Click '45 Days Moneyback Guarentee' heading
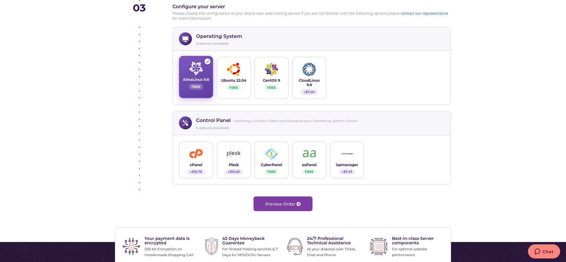566x262 pixels. point(243,241)
